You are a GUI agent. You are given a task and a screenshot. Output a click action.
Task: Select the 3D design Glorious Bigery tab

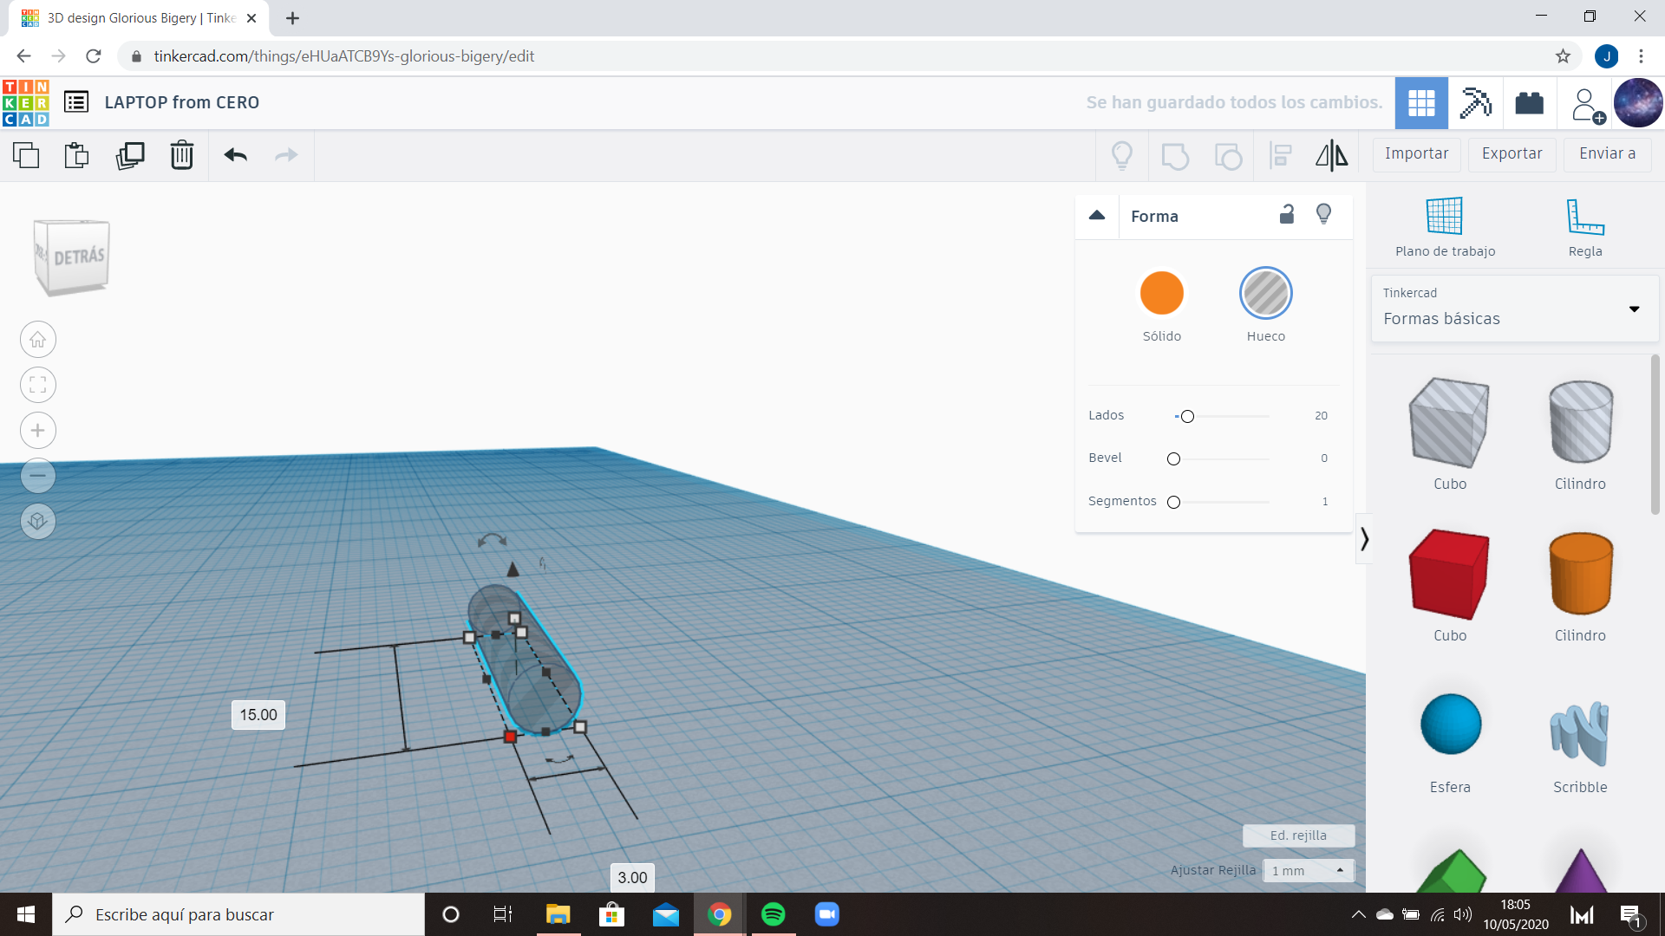click(139, 18)
